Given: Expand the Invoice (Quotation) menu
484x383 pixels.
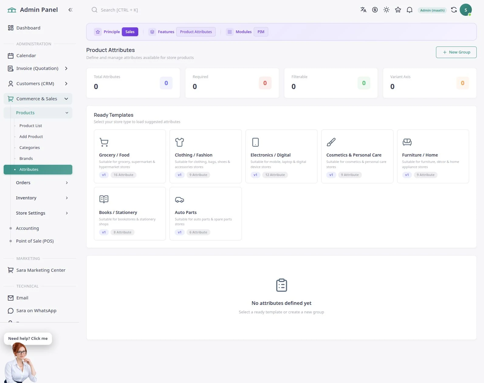Looking at the screenshot, I should 38,68.
